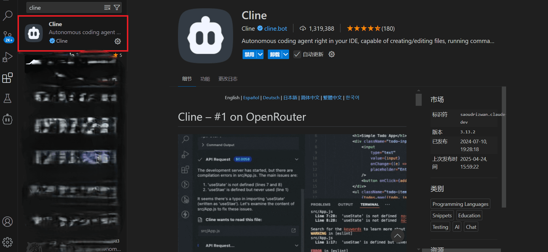Open Cline robot icon in activity bar

tap(7, 119)
